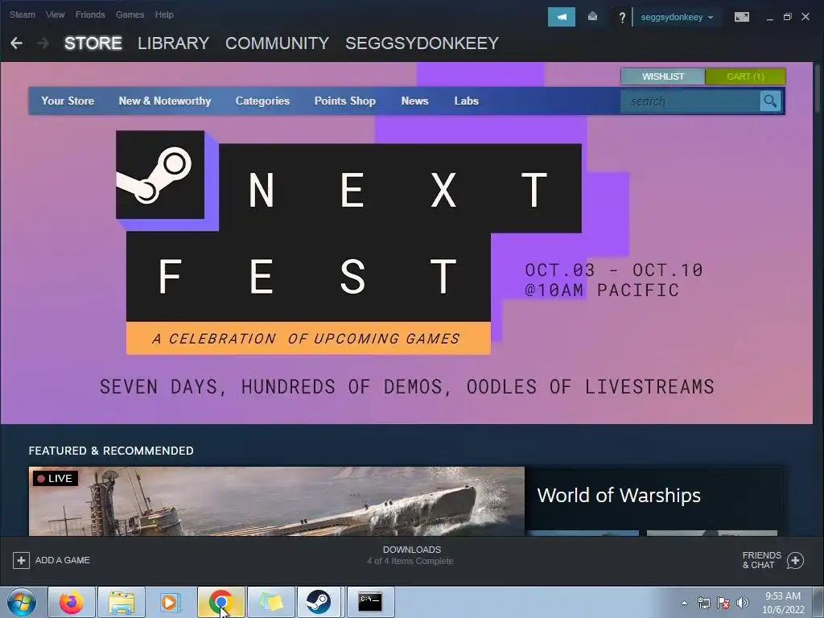Open the media player taskbar icon
This screenshot has height=618, width=824.
pyautogui.click(x=171, y=602)
